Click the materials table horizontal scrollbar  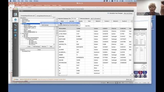click(95, 75)
